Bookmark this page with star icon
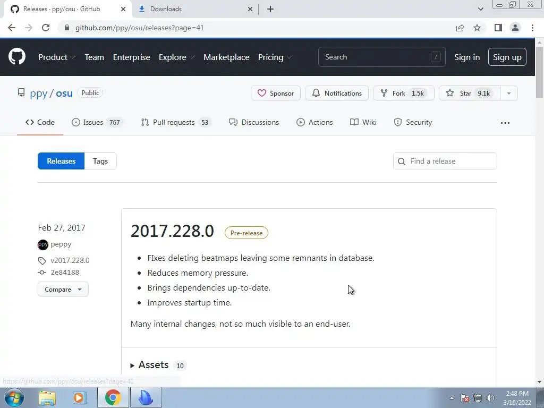 477,28
